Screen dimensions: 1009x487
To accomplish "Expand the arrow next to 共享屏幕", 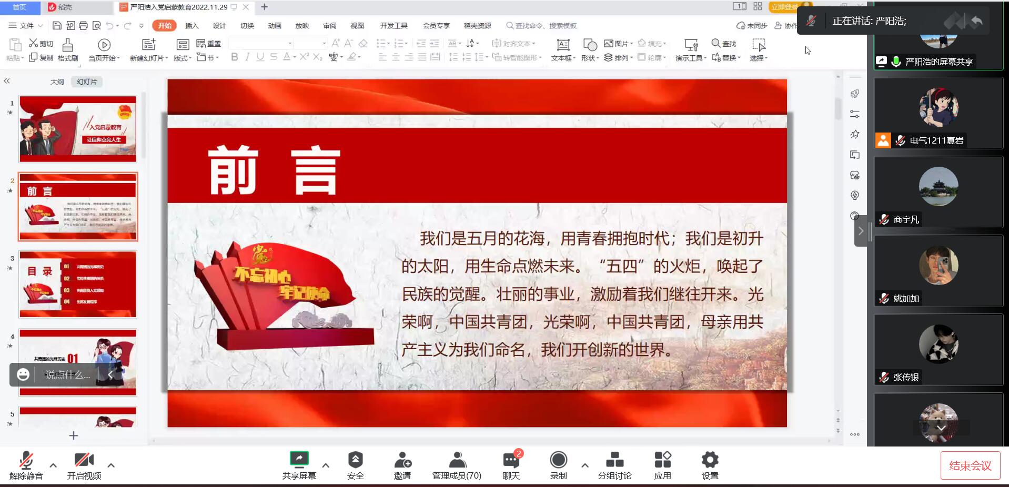I will point(326,465).
